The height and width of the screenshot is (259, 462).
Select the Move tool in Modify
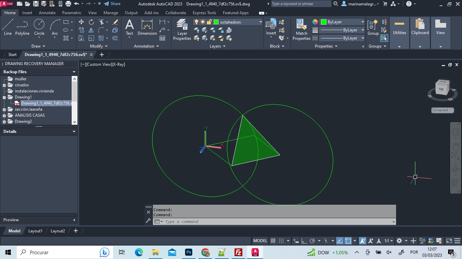pyautogui.click(x=81, y=22)
